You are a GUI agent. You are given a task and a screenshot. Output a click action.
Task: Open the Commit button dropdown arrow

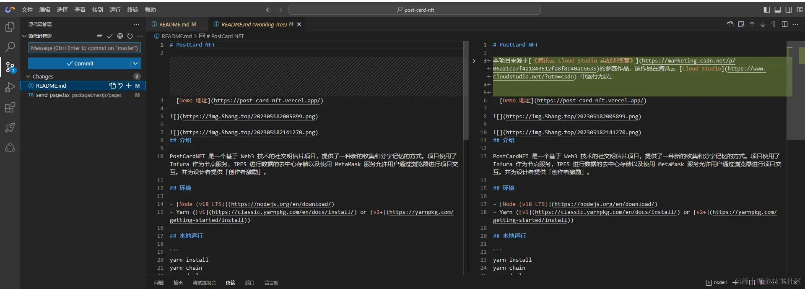(135, 63)
